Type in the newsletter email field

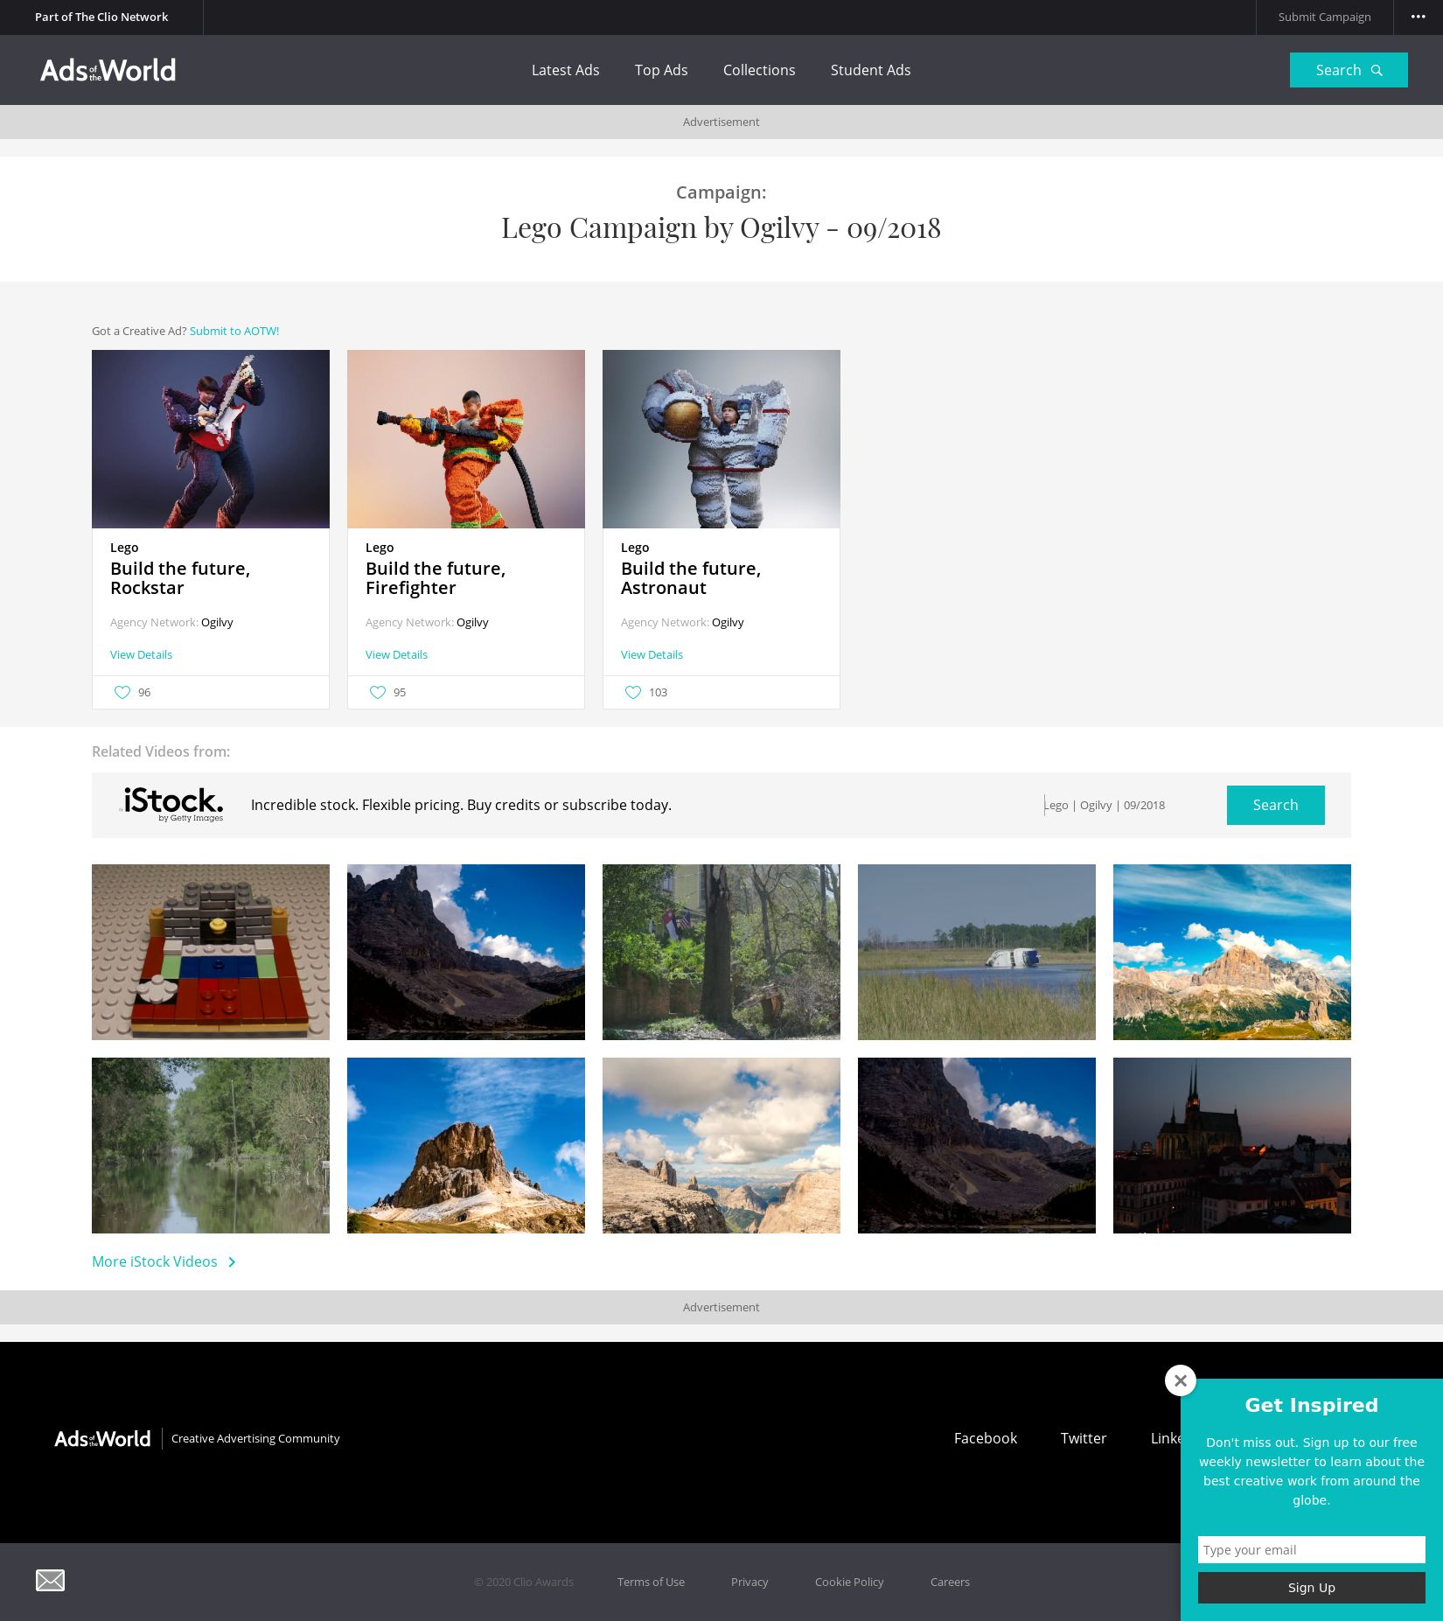click(1311, 1549)
